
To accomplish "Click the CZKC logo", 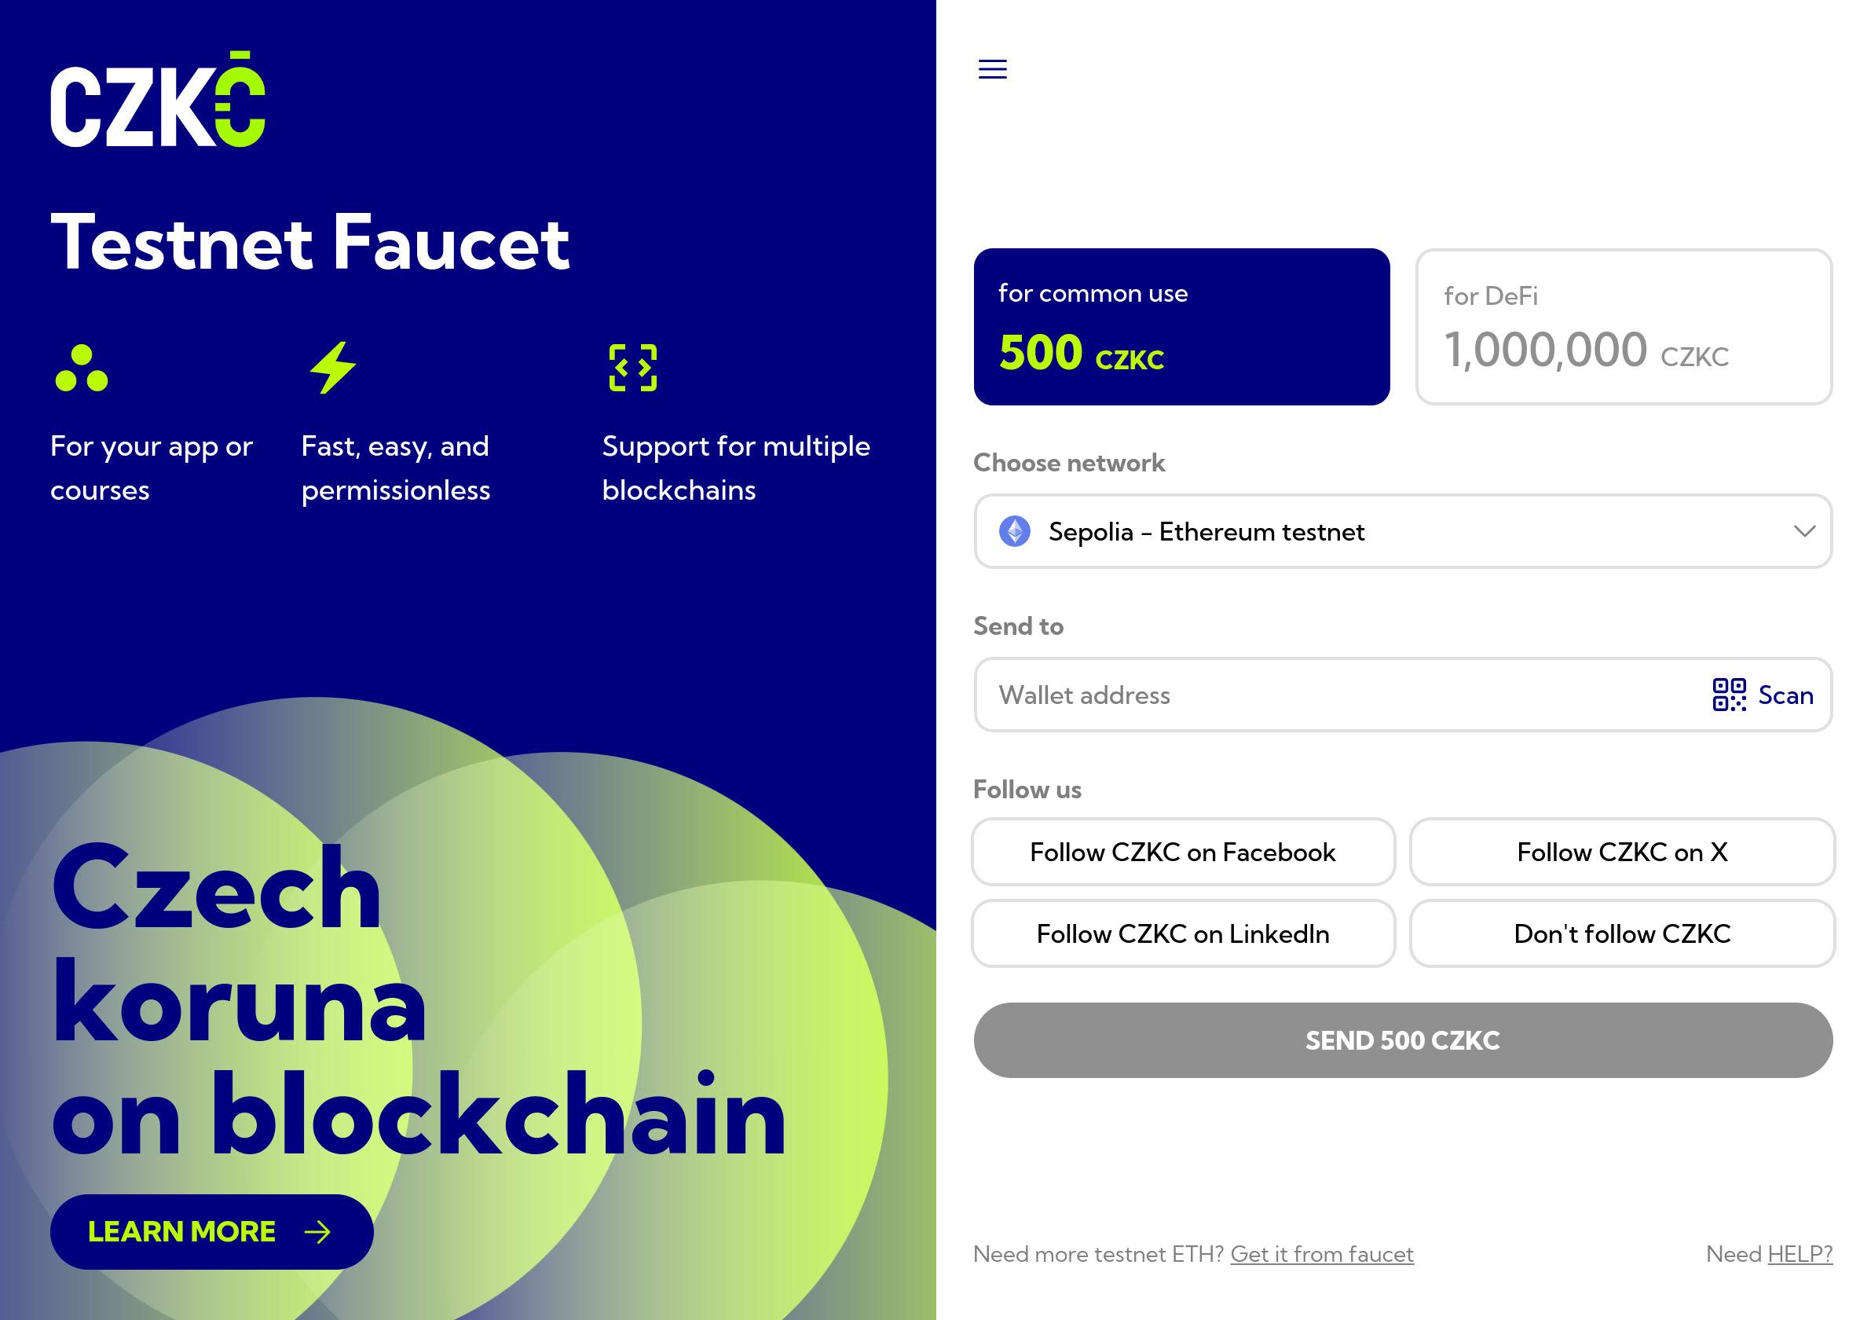I will point(158,101).
